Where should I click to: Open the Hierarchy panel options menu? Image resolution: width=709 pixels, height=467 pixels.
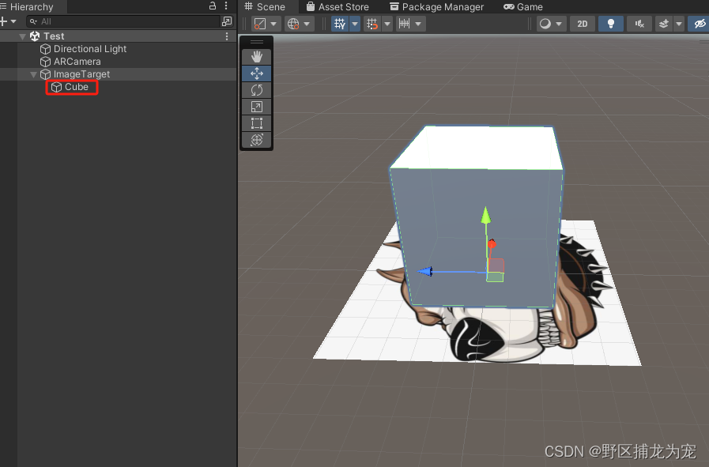226,6
